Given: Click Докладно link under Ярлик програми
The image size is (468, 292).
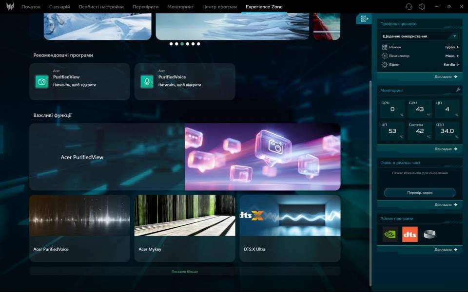Looking at the screenshot, I should click(446, 250).
